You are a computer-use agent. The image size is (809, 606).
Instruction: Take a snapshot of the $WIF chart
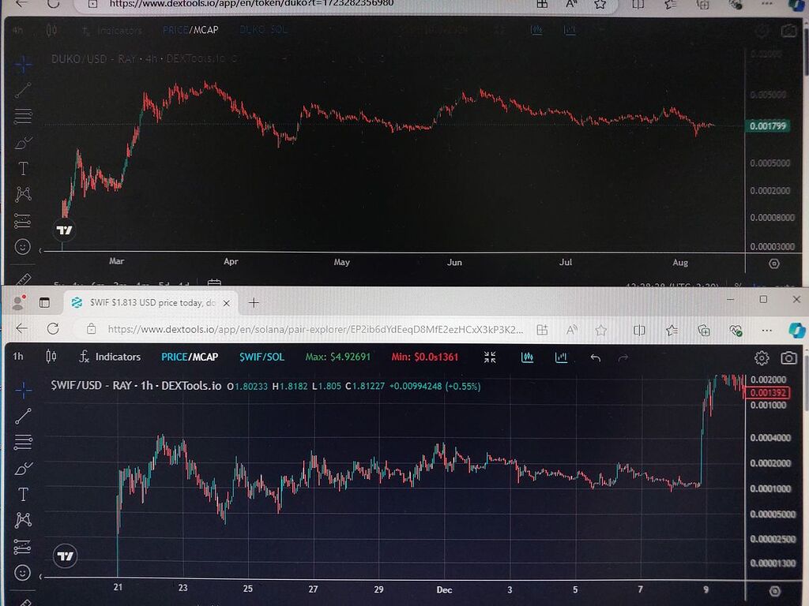tap(788, 357)
